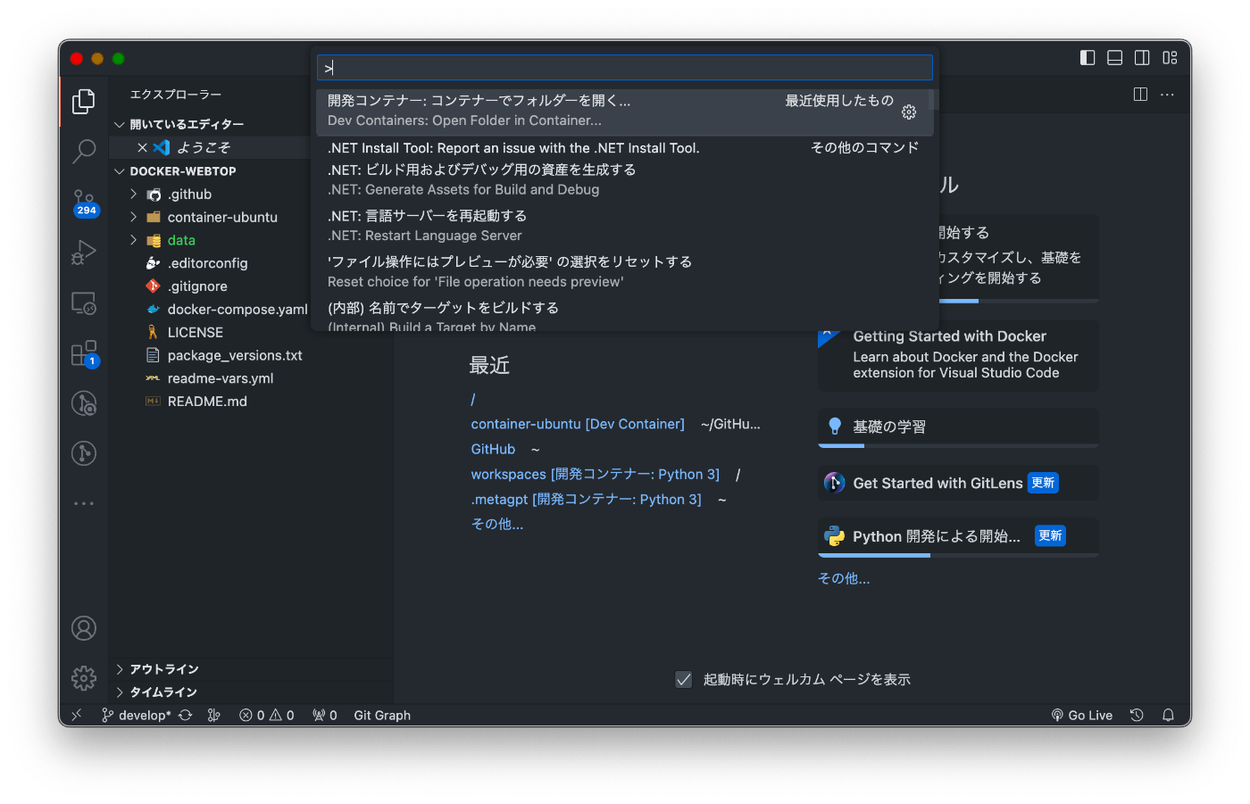Image resolution: width=1250 pixels, height=804 pixels.
Task: Toggle primary side bar layout icon
Action: tap(1087, 58)
